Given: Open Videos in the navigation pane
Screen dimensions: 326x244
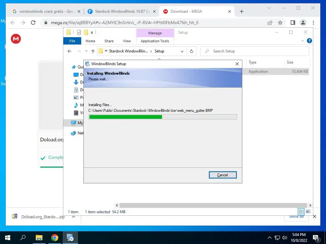Looking at the screenshot, I should (x=79, y=113).
